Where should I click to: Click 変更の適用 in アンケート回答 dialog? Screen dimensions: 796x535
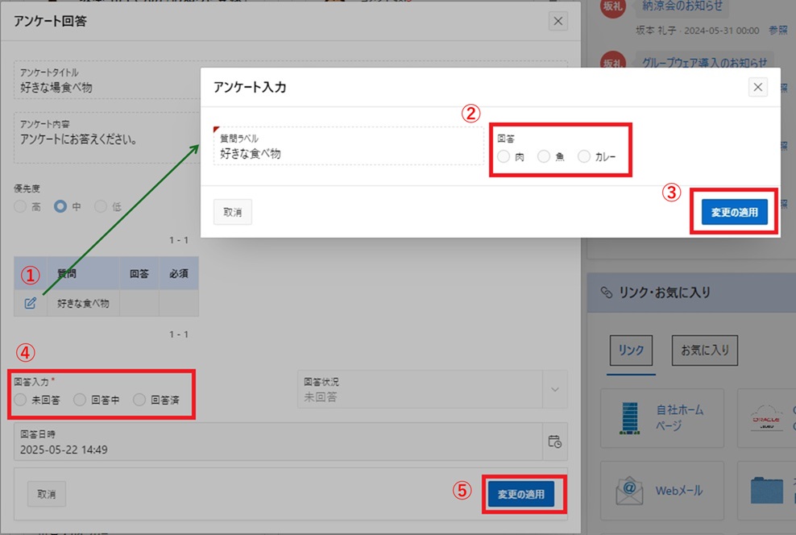(520, 494)
